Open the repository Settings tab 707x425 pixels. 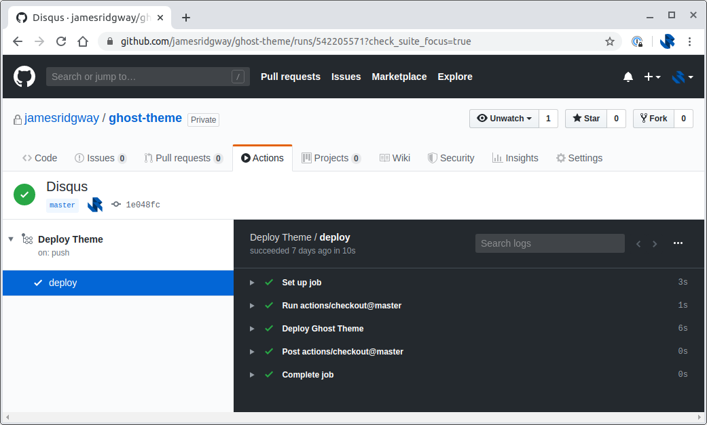579,158
